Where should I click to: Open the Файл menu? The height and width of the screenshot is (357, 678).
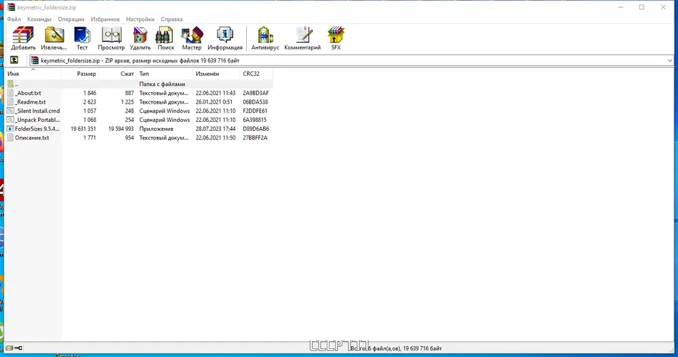(x=14, y=19)
